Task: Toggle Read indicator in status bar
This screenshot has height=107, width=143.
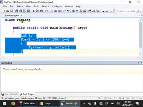Action: 110,98
